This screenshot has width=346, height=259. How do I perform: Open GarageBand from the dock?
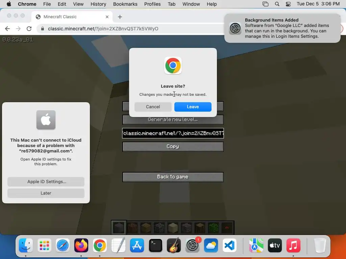click(x=174, y=246)
